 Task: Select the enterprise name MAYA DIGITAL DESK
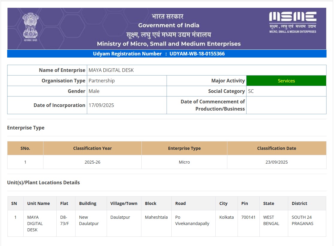(111, 70)
